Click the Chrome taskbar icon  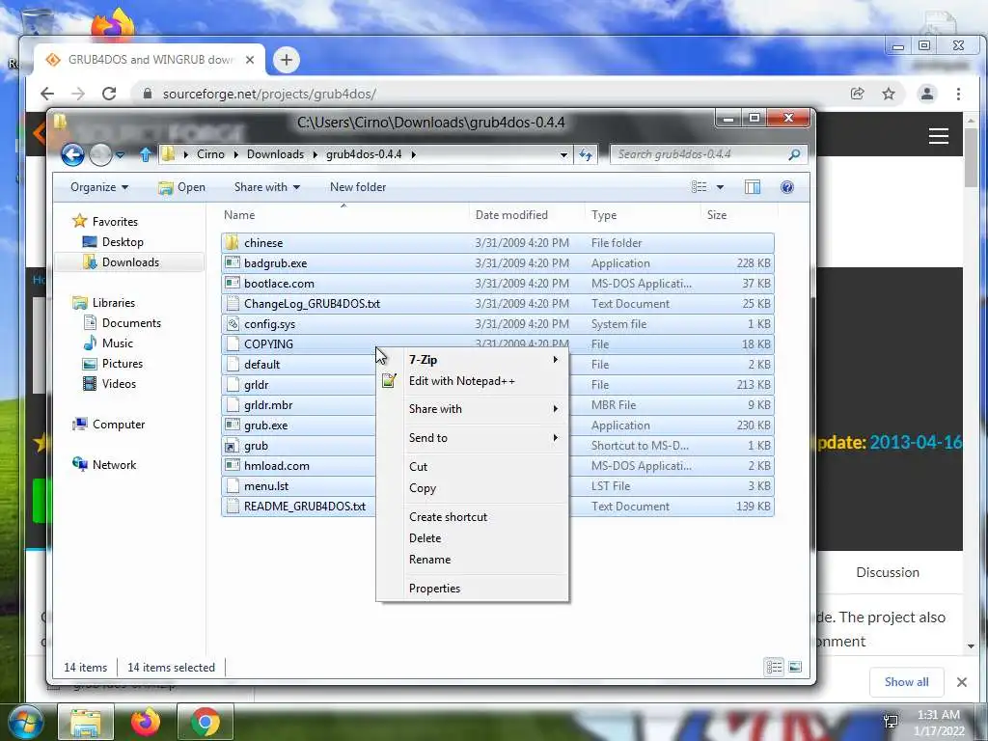click(206, 722)
